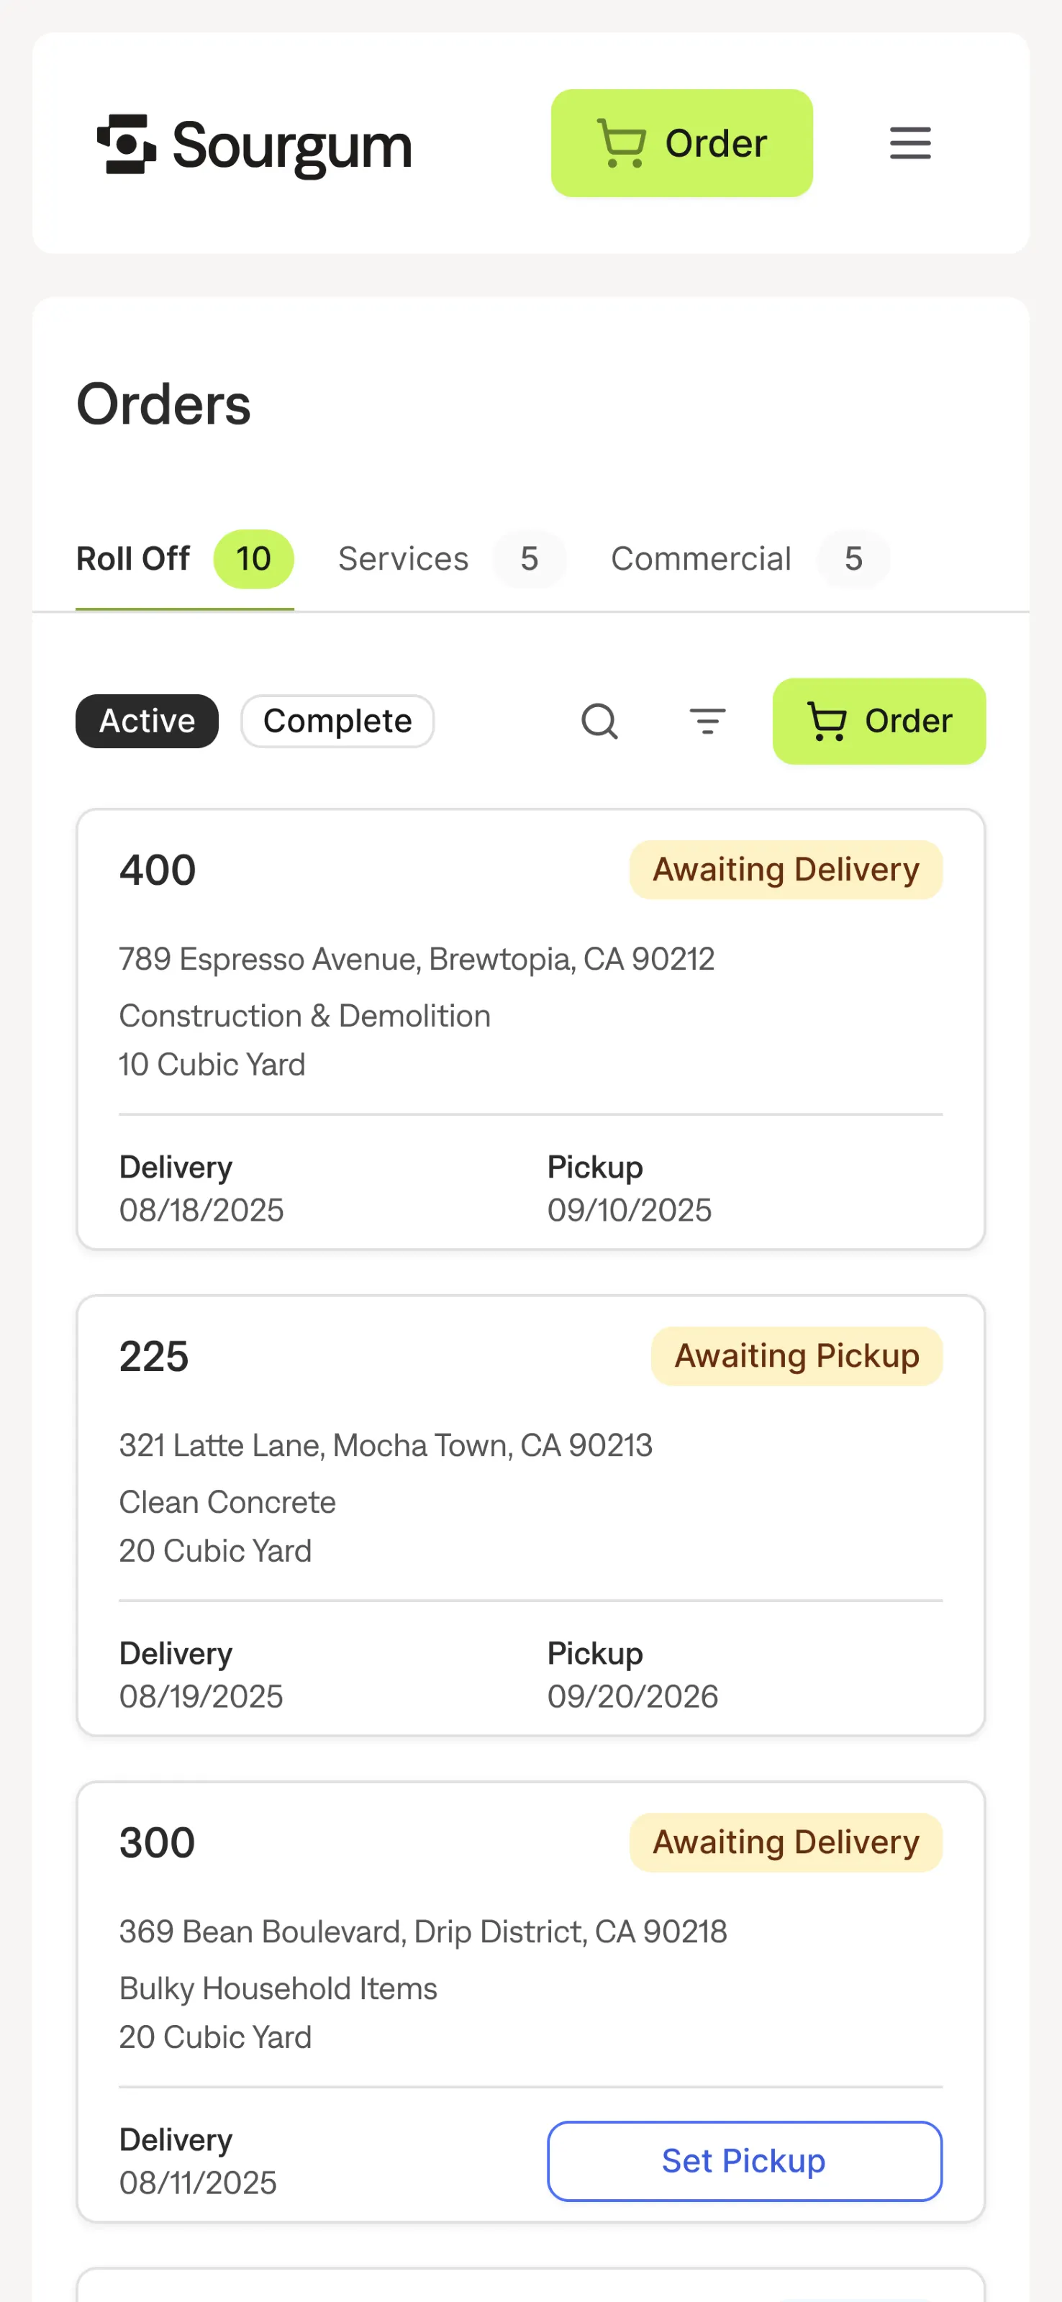Image resolution: width=1062 pixels, height=2302 pixels.
Task: Click the Sourgum logo
Action: (x=254, y=144)
